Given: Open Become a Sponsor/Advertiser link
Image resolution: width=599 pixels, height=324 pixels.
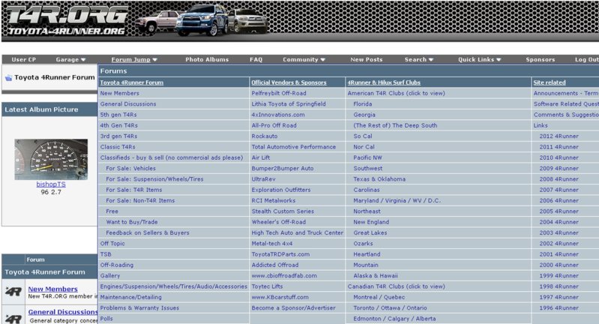Looking at the screenshot, I should click(293, 307).
